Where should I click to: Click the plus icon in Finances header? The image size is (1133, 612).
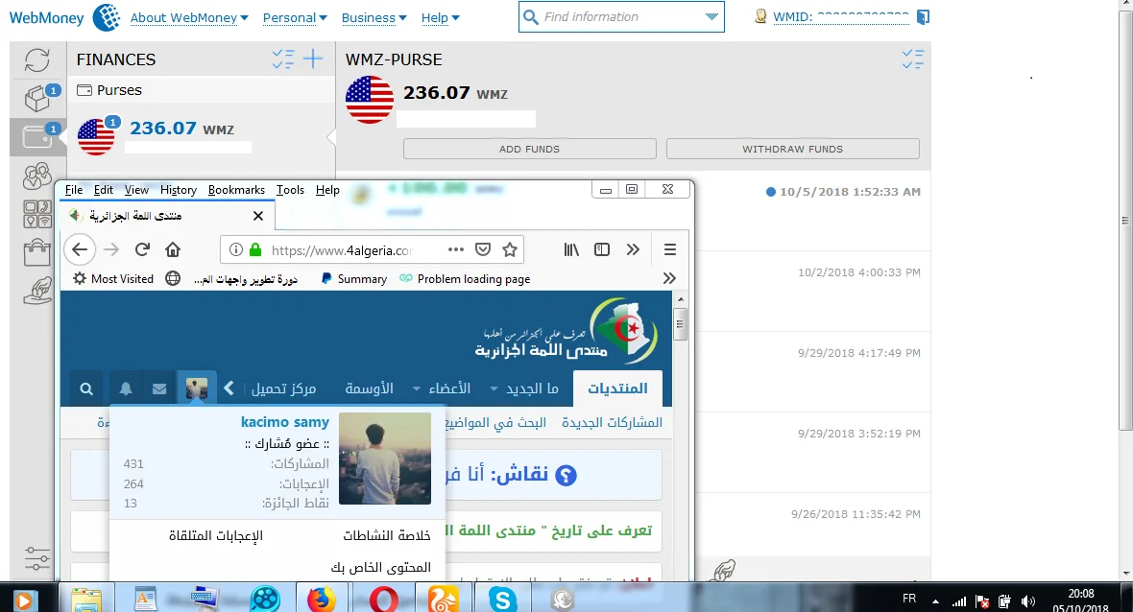tap(313, 59)
